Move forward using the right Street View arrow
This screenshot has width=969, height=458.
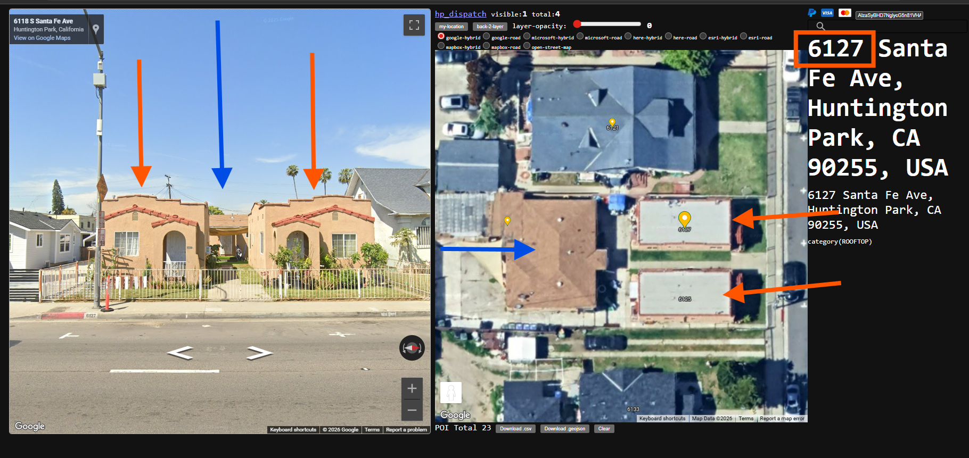(x=259, y=353)
